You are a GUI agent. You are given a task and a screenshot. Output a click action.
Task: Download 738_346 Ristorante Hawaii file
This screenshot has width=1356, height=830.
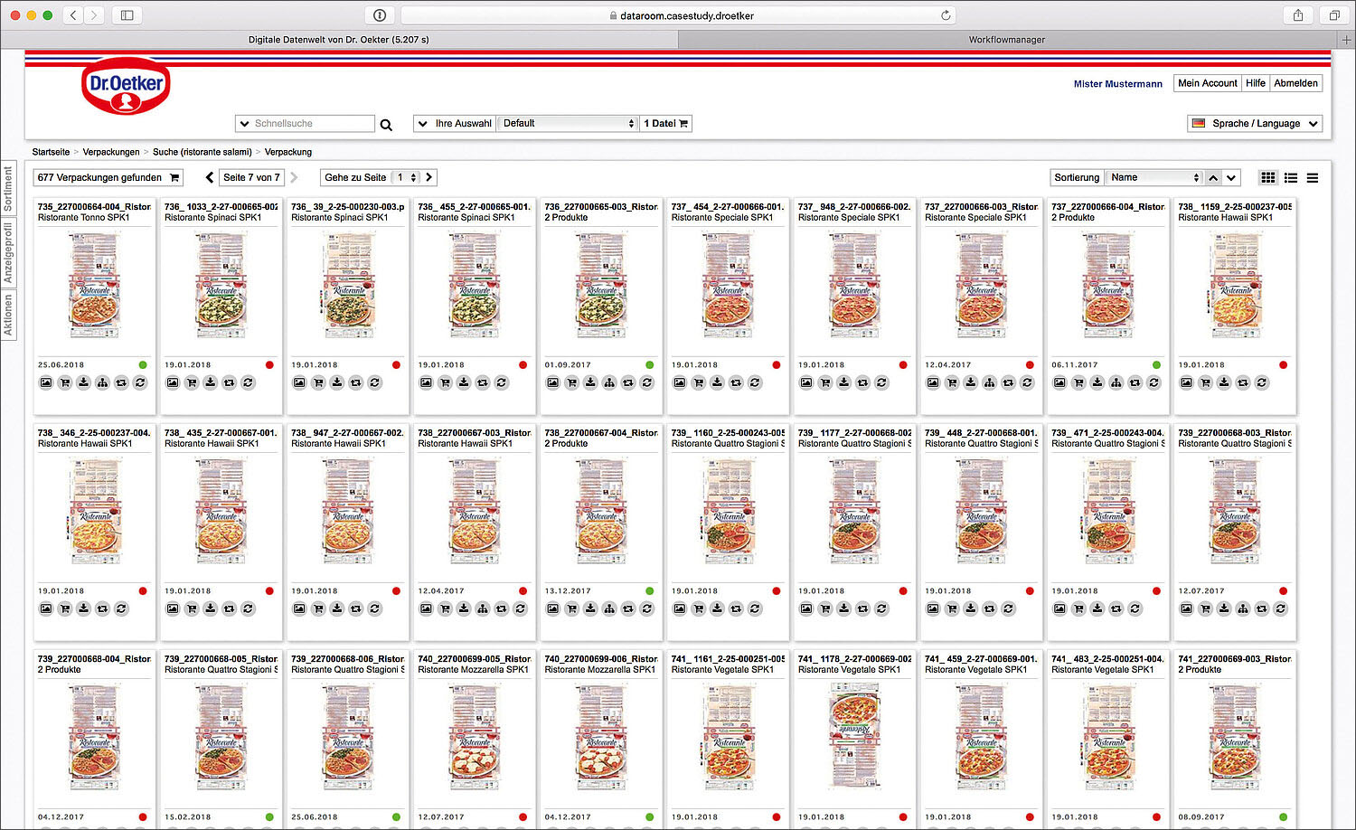(x=83, y=608)
